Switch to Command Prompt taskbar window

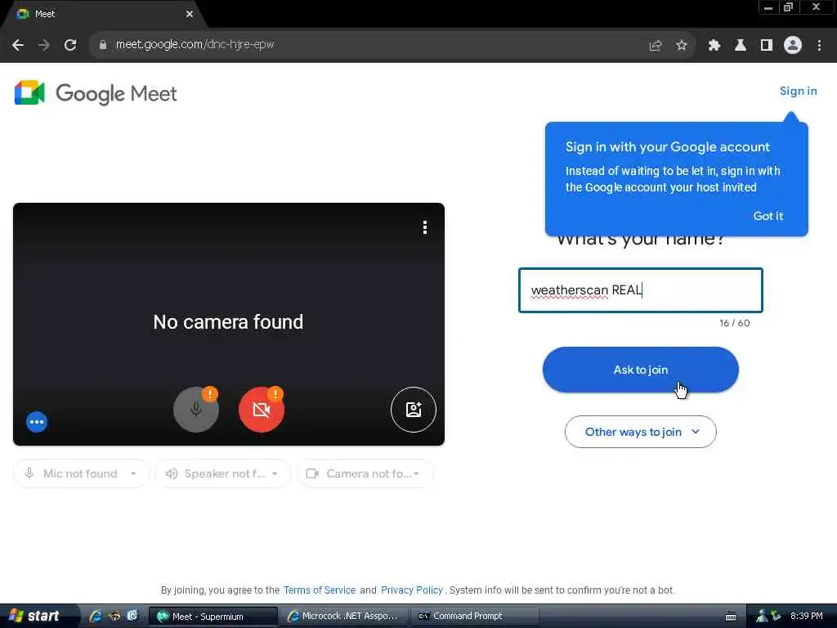click(474, 617)
